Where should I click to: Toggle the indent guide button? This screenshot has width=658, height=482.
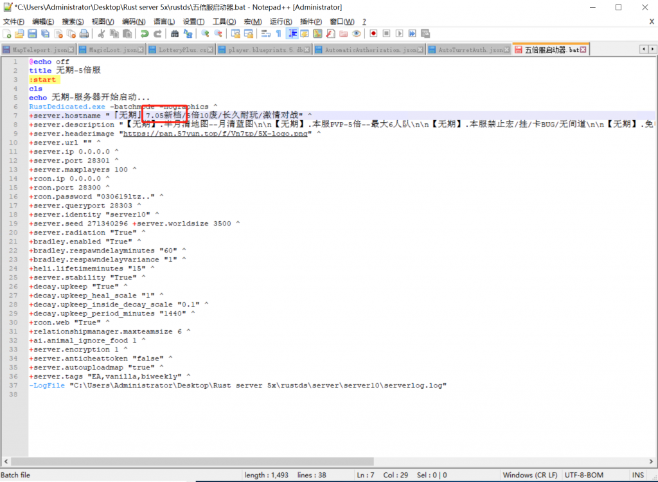pos(292,33)
